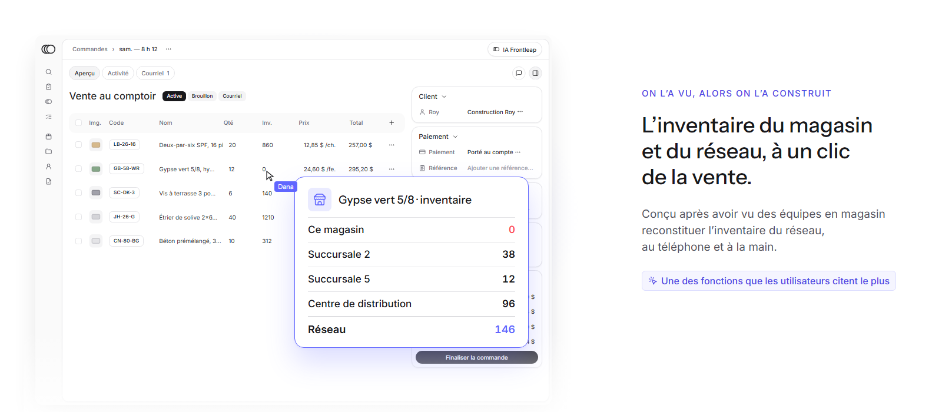Click the sparkle icon in the purple badge
The width and height of the screenshot is (942, 412).
[x=652, y=281]
